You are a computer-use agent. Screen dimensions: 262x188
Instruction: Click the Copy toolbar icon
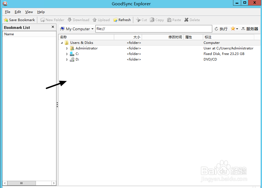(152, 20)
